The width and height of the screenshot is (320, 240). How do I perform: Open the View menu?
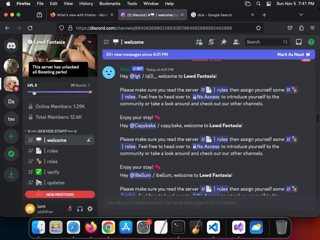68,3
